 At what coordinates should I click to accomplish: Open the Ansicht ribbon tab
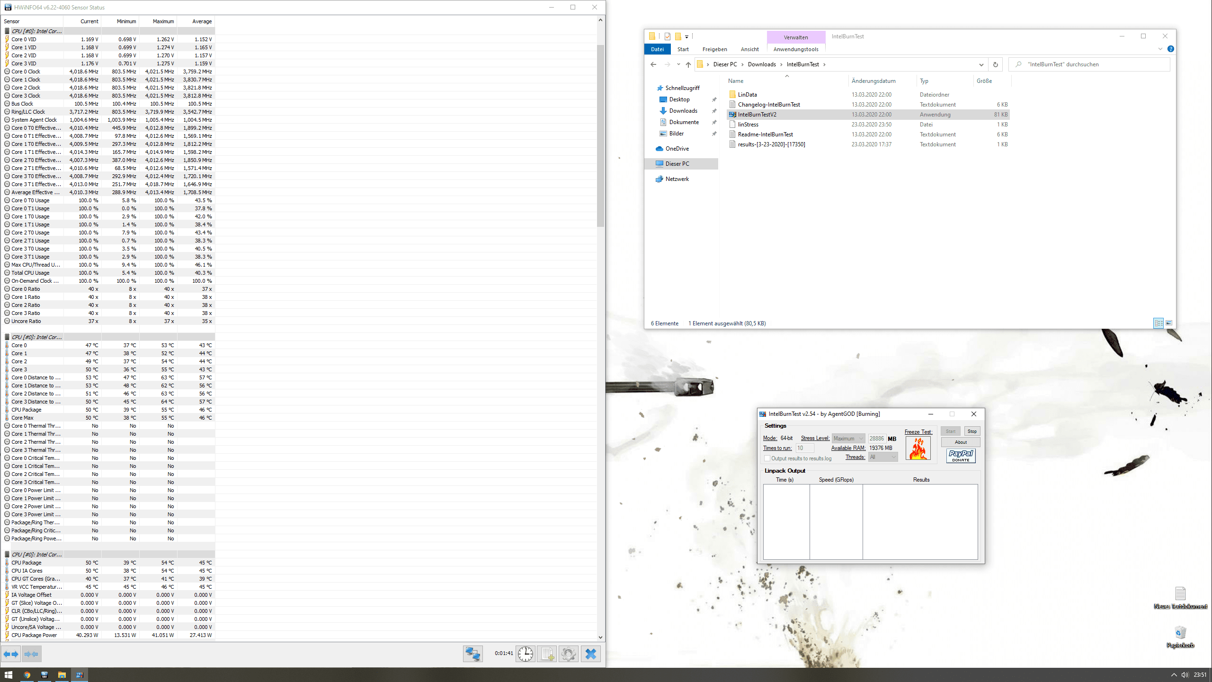pyautogui.click(x=750, y=49)
